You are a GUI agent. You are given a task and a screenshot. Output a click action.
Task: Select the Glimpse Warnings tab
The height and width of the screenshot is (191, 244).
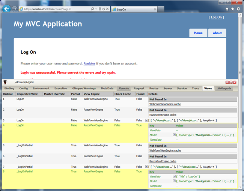[84, 88]
